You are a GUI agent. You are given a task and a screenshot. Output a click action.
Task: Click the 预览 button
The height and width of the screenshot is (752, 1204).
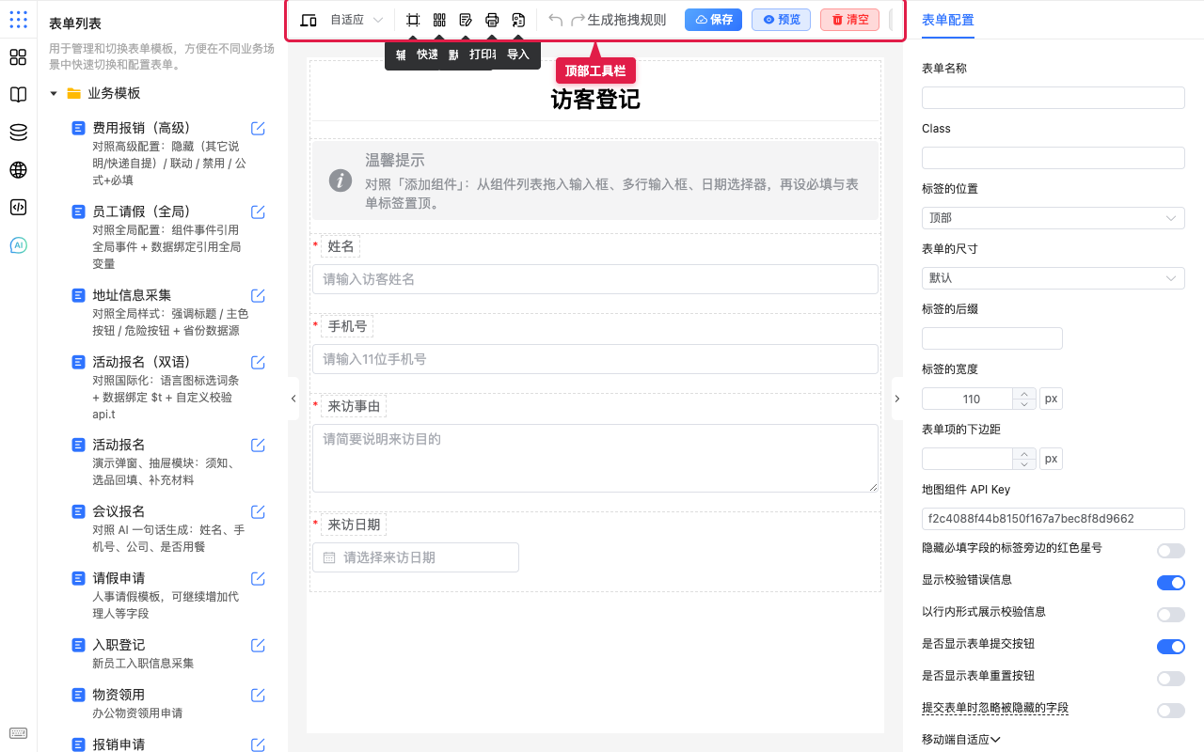coord(781,20)
